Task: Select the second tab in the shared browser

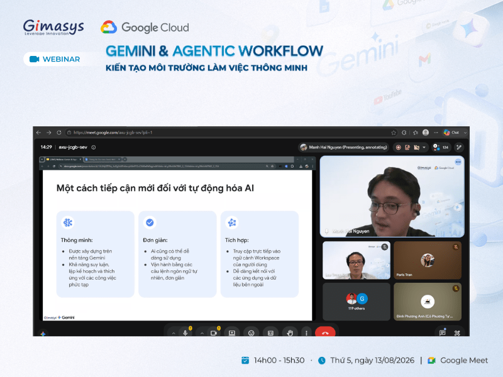Action: [x=102, y=160]
